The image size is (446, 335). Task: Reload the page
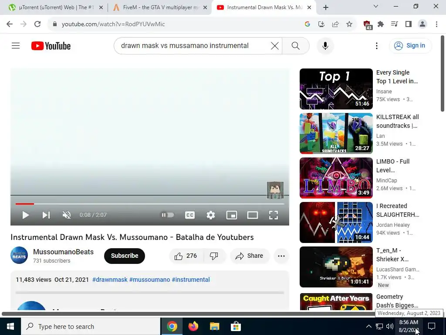(x=37, y=24)
